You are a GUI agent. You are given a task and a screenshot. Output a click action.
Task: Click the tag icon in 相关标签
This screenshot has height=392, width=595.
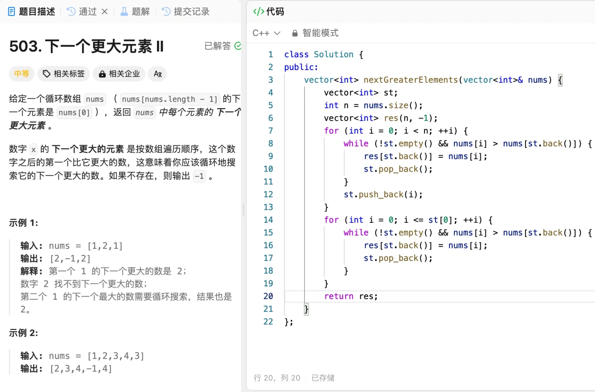pos(46,74)
